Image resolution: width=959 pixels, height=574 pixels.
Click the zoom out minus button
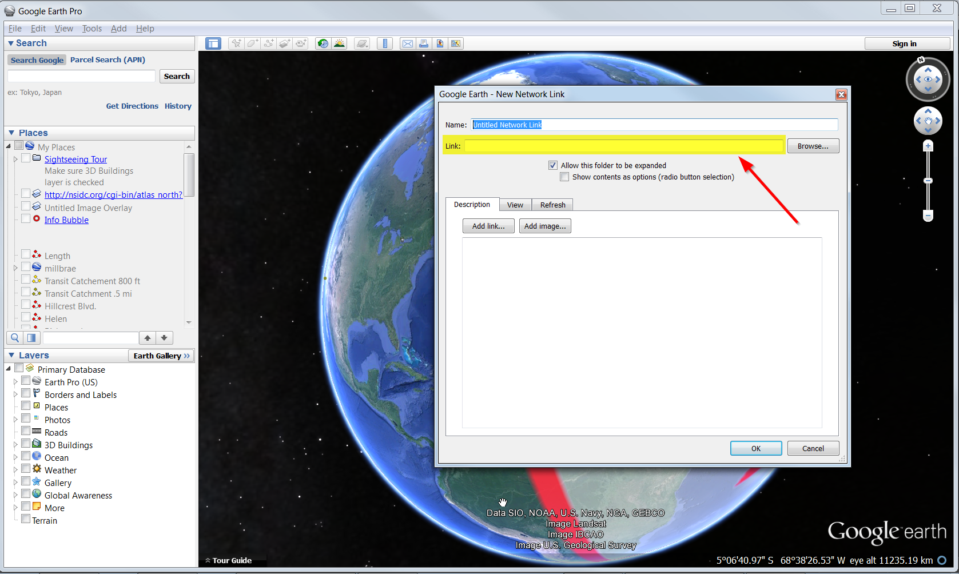(928, 216)
